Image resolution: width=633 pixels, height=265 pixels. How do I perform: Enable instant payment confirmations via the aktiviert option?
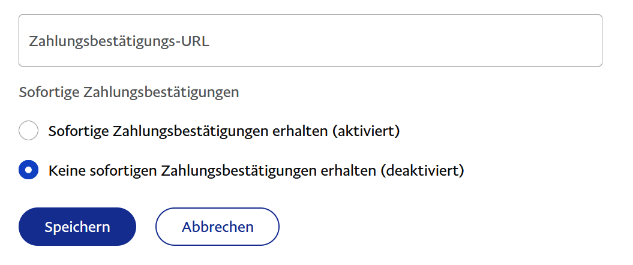(29, 131)
